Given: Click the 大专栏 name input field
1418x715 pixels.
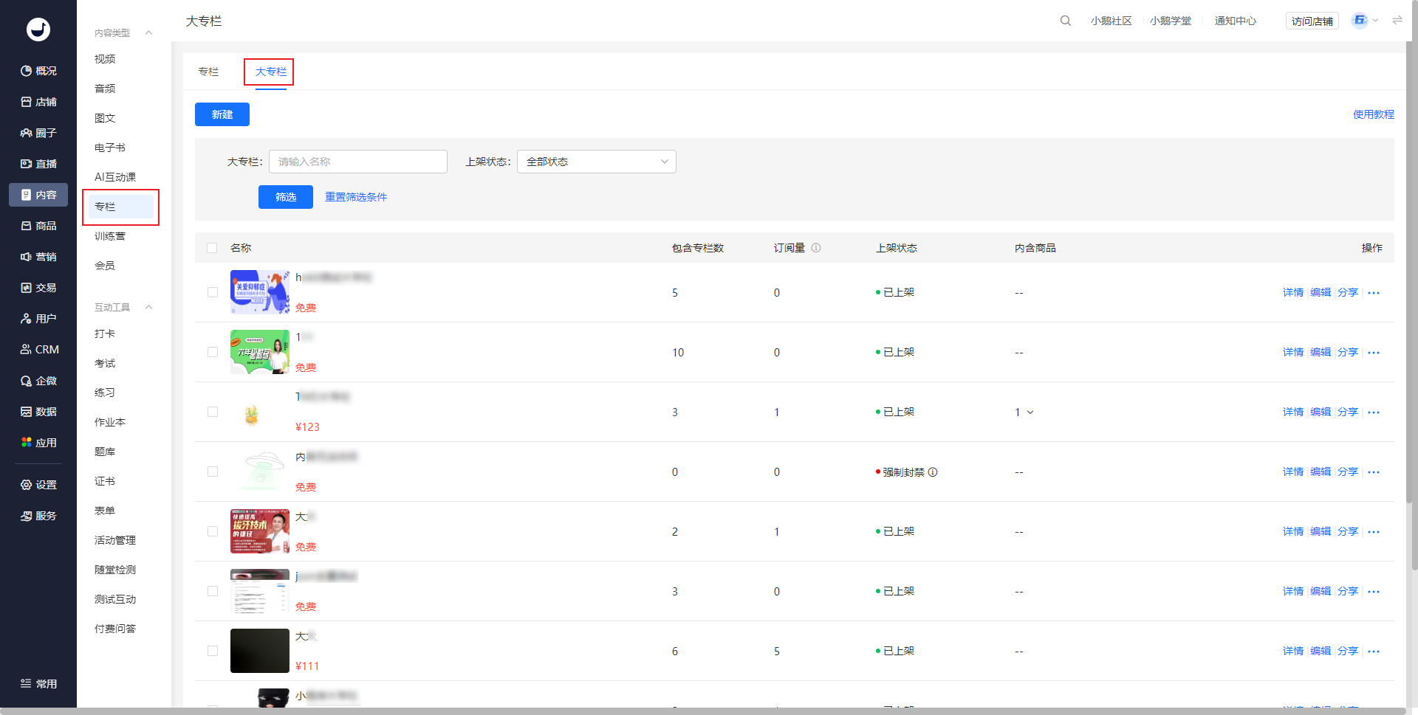Looking at the screenshot, I should click(x=357, y=162).
